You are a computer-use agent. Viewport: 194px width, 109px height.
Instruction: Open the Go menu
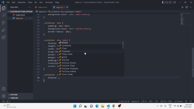[36, 2]
